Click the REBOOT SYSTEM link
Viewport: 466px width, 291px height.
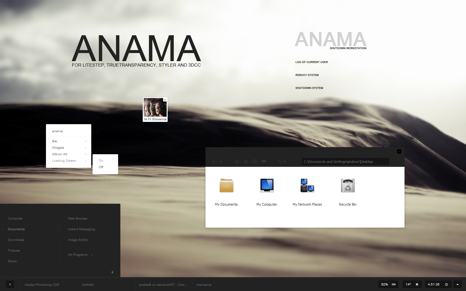(307, 75)
